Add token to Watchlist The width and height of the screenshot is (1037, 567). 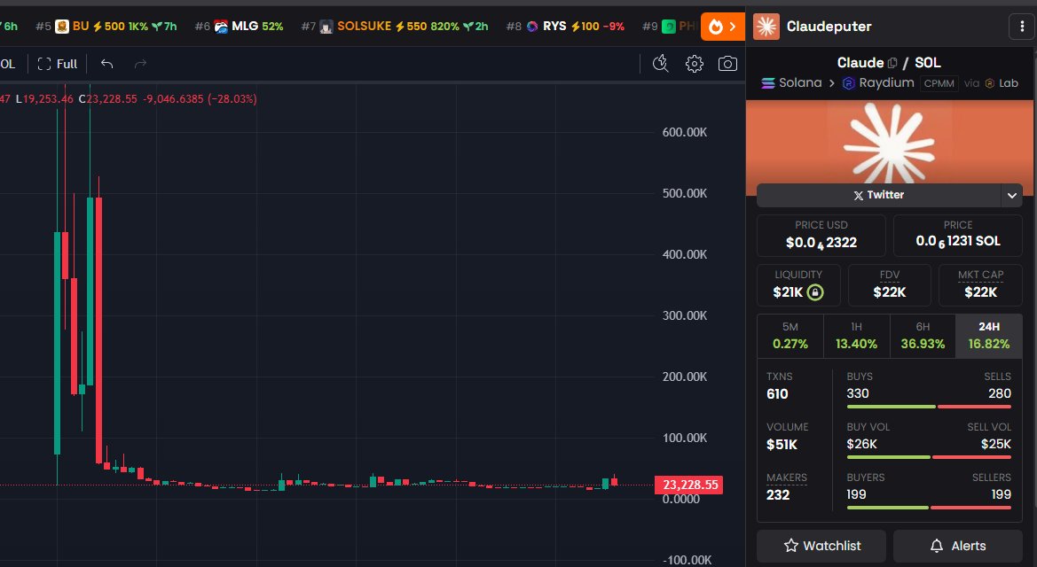[821, 546]
